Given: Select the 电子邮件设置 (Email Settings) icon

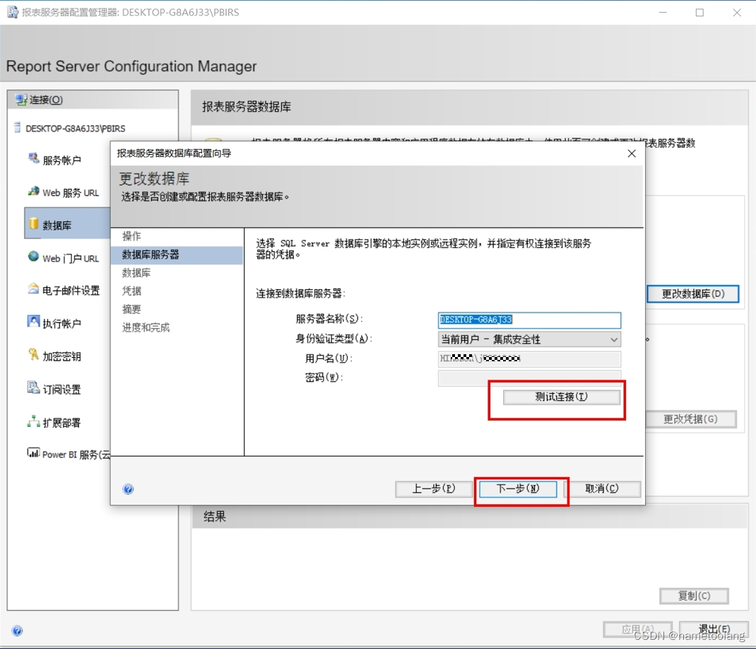Looking at the screenshot, I should 33,290.
